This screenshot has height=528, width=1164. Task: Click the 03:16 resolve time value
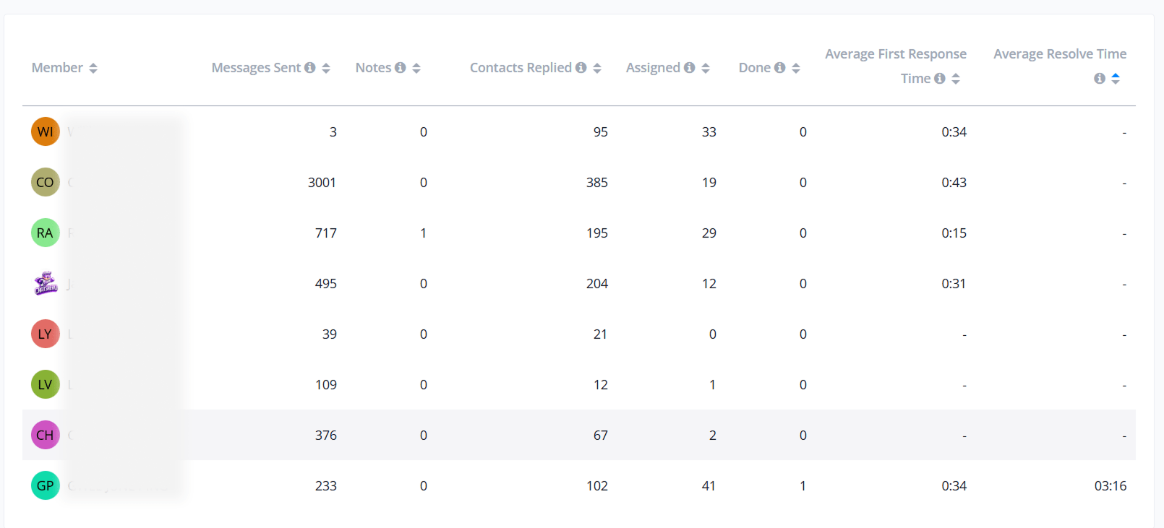point(1110,486)
